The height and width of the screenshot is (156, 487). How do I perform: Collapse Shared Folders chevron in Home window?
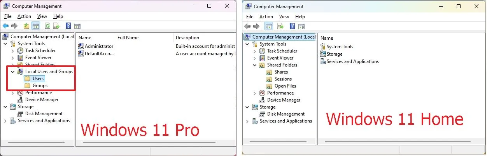tap(254, 65)
